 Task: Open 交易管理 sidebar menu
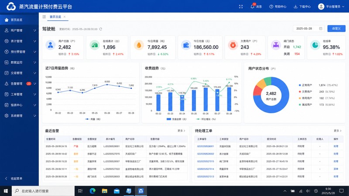click(x=19, y=73)
